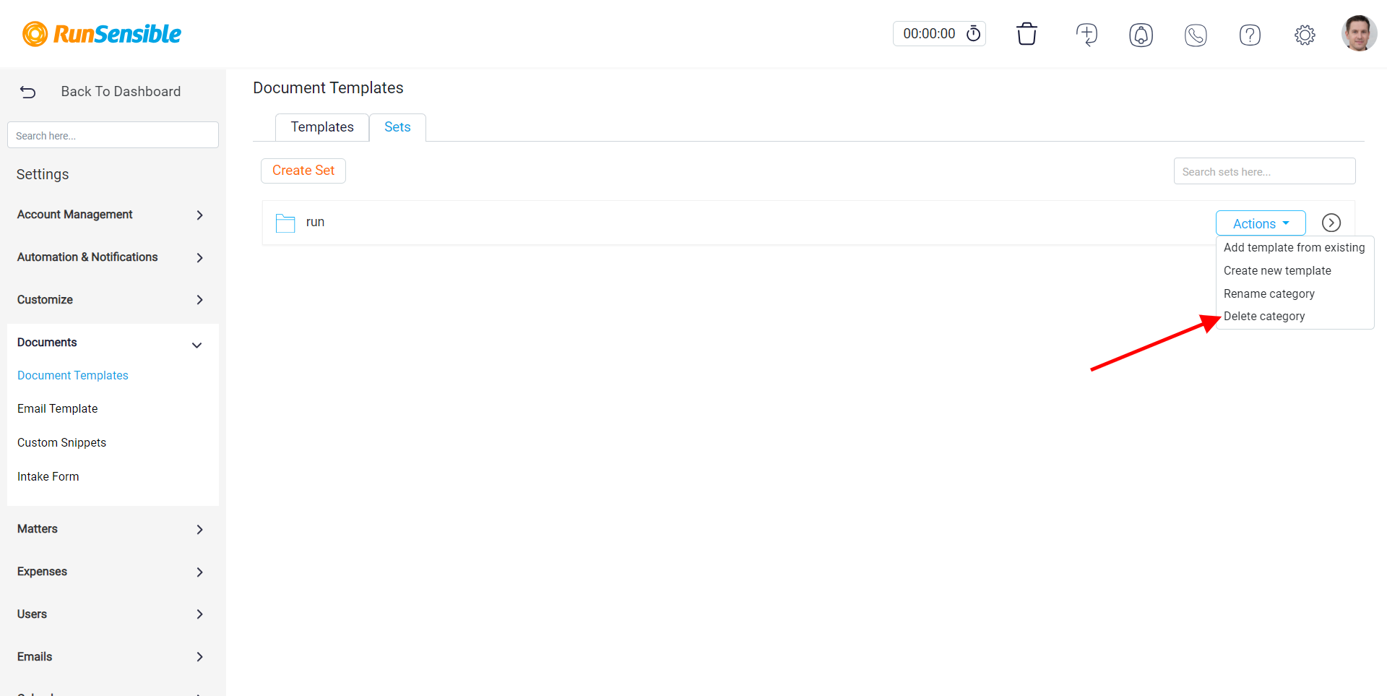
Task: Switch to the Templates tab
Action: click(322, 127)
